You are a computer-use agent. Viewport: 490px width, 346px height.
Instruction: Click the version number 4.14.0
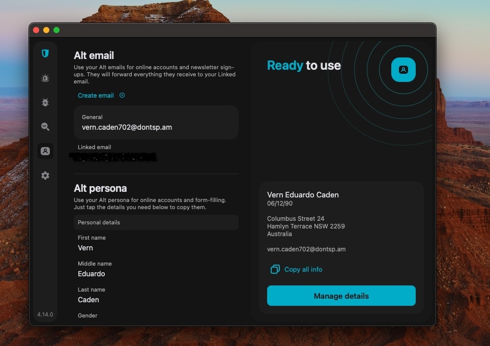[45, 314]
